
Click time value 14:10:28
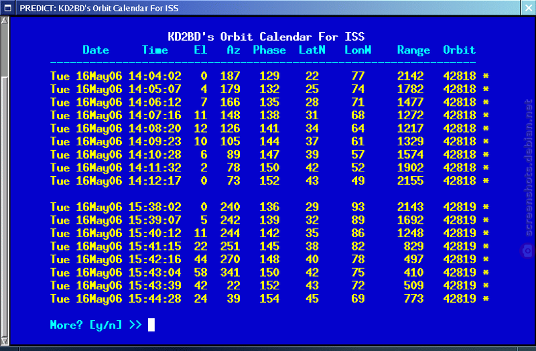click(x=155, y=155)
